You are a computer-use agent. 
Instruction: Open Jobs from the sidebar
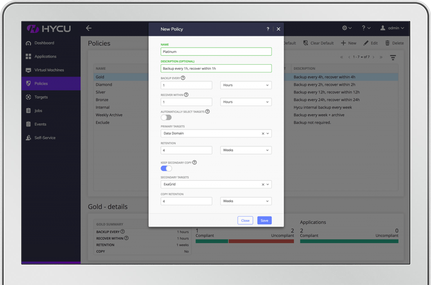point(38,111)
